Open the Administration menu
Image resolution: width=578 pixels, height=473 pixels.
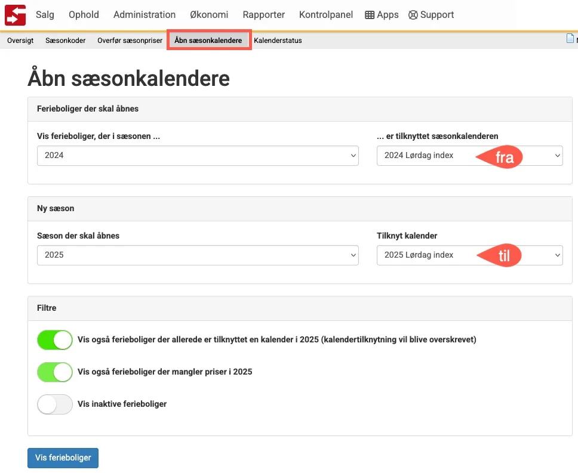coord(144,15)
